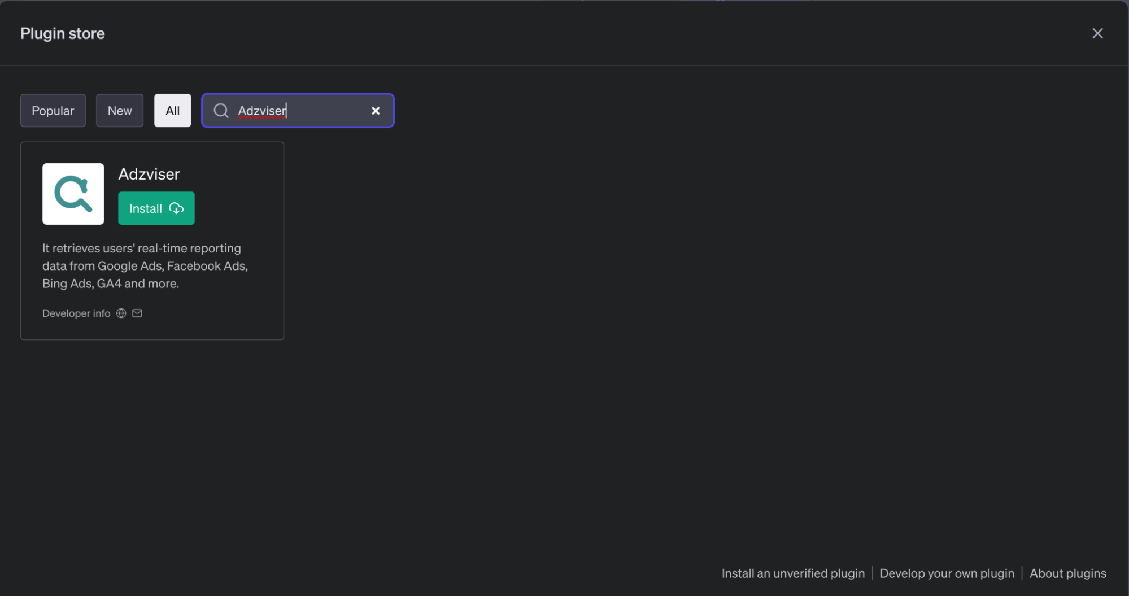1129x597 pixels.
Task: Click the Adzviser plugin title
Action: click(149, 174)
